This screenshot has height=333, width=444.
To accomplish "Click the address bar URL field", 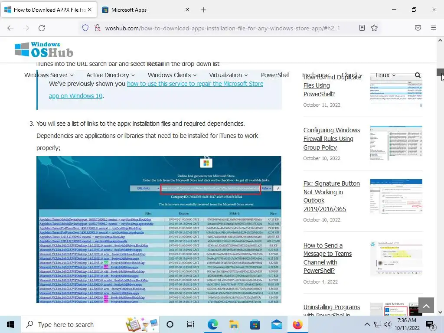I will click(x=222, y=28).
